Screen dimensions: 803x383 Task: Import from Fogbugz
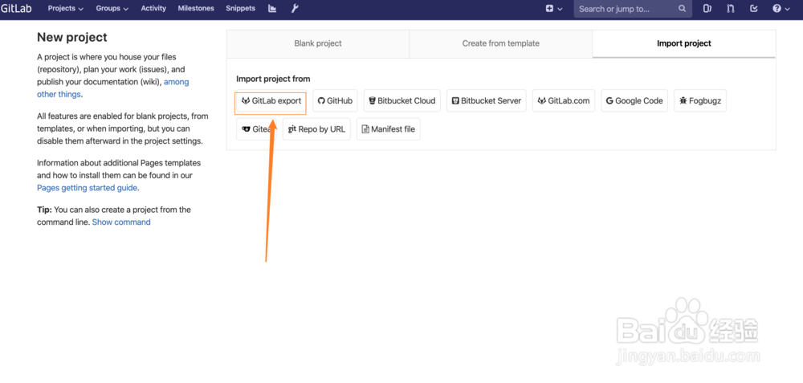(x=700, y=101)
